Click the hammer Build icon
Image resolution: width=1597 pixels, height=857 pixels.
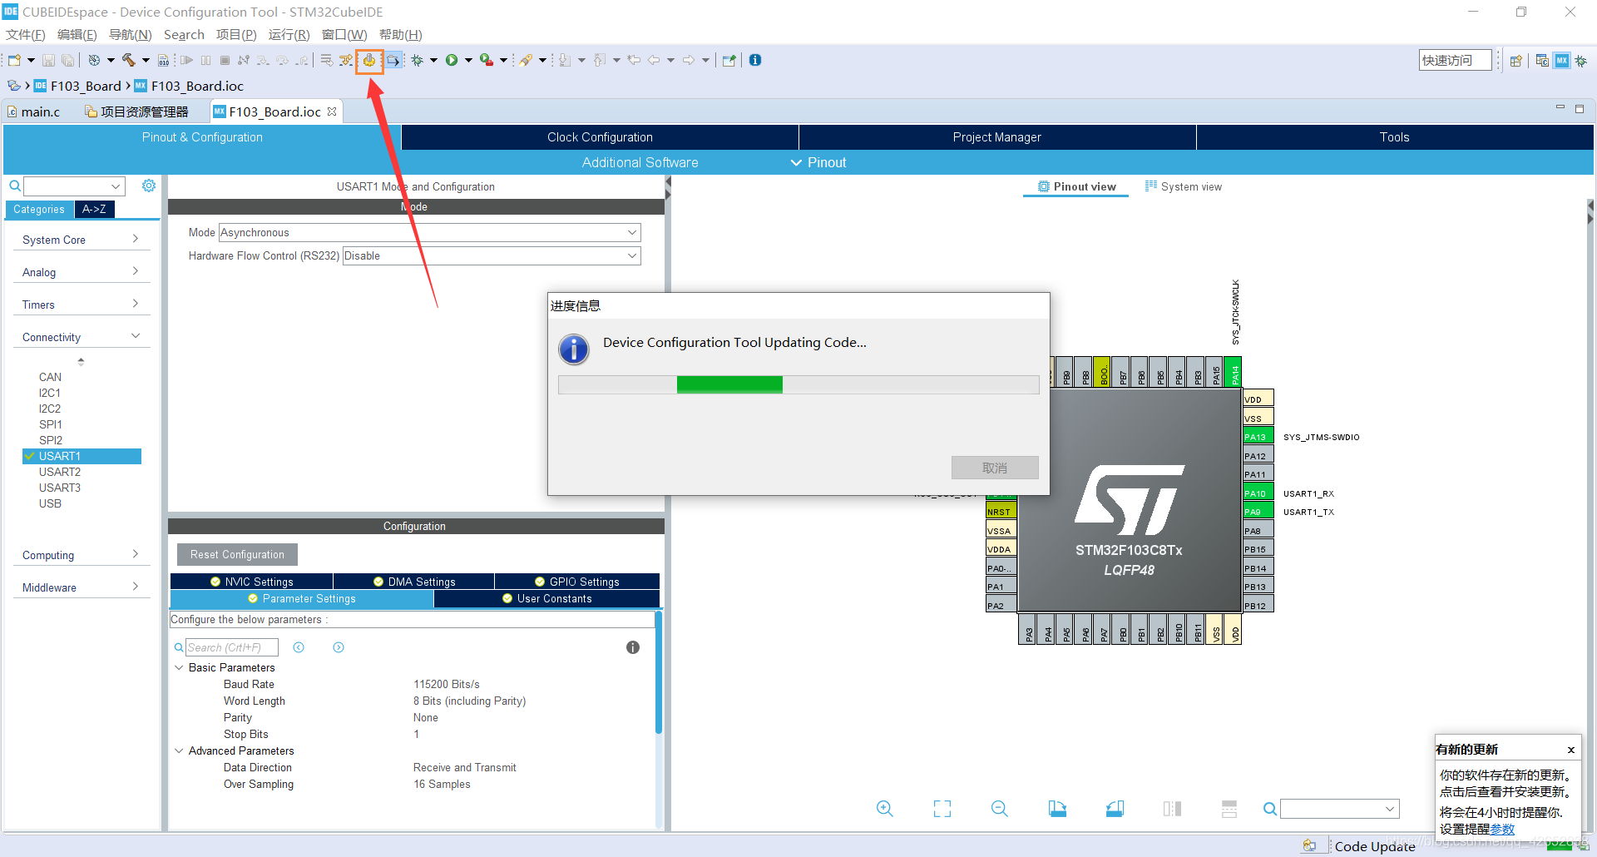point(128,60)
